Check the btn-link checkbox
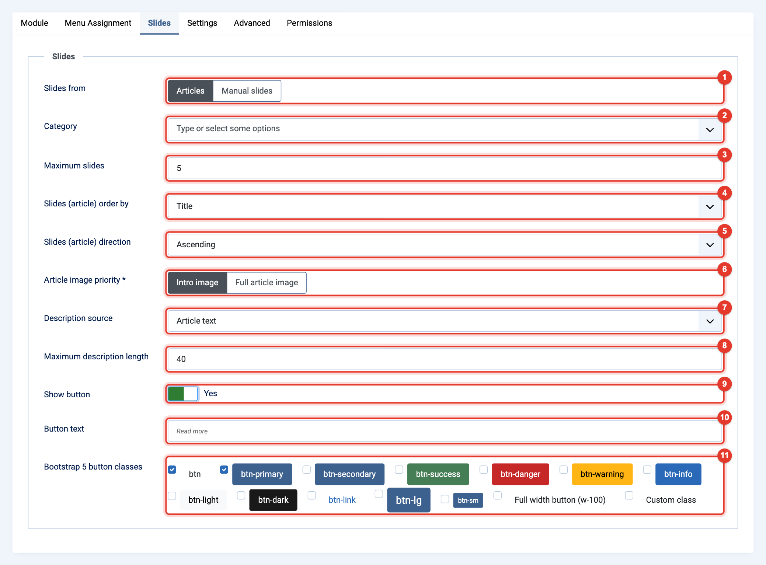Viewport: 766px width, 565px height. (312, 495)
